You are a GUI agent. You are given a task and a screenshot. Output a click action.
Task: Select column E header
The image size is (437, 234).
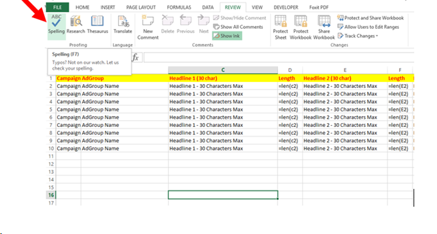[344, 70]
